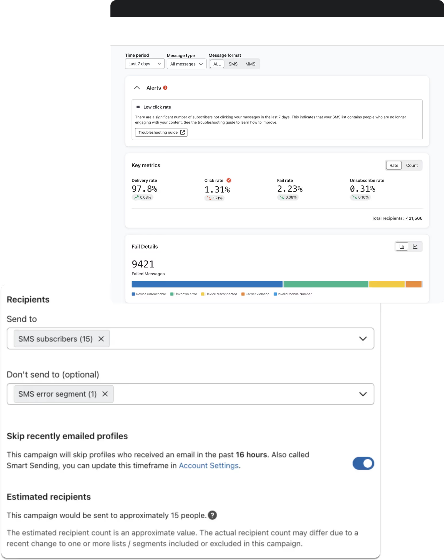Click the Click rate warning icon
The width and height of the screenshot is (444, 560).
(x=229, y=180)
